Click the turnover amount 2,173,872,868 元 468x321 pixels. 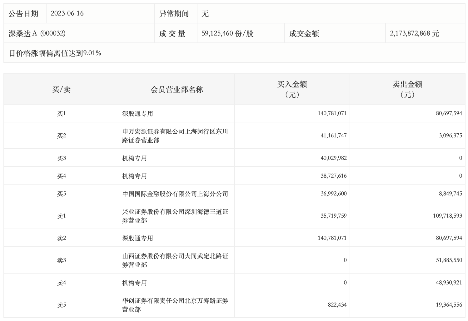pyautogui.click(x=414, y=33)
